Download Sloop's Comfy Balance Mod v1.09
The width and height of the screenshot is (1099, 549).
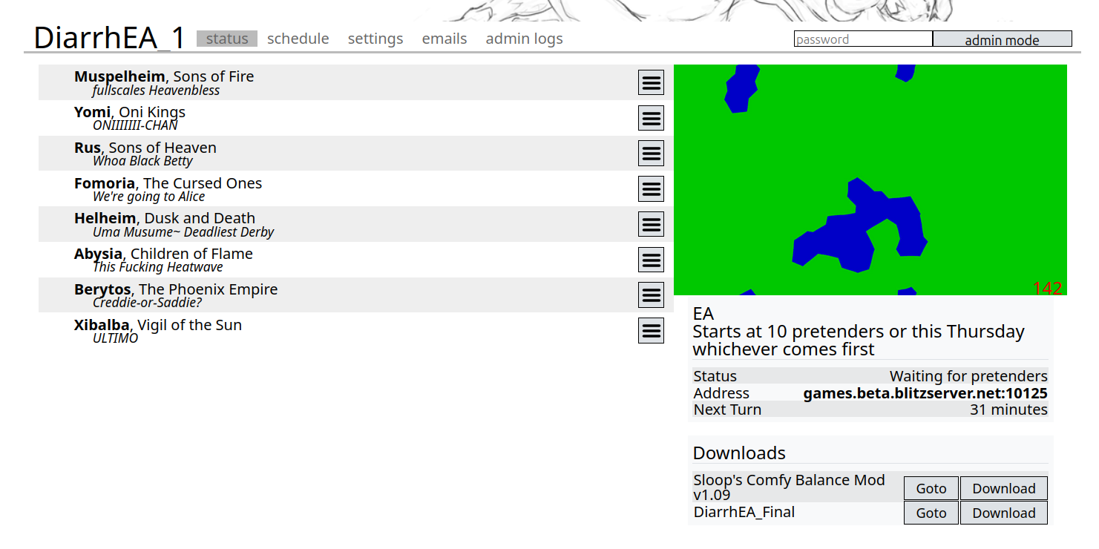click(1004, 488)
